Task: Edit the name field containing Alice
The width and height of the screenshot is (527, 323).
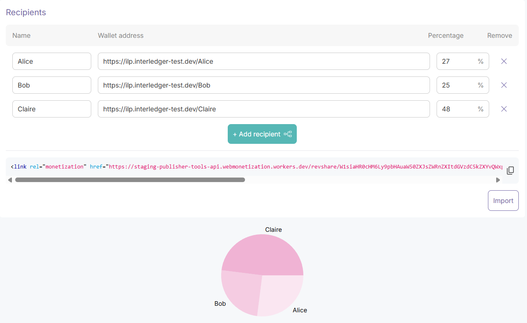Action: pos(52,61)
